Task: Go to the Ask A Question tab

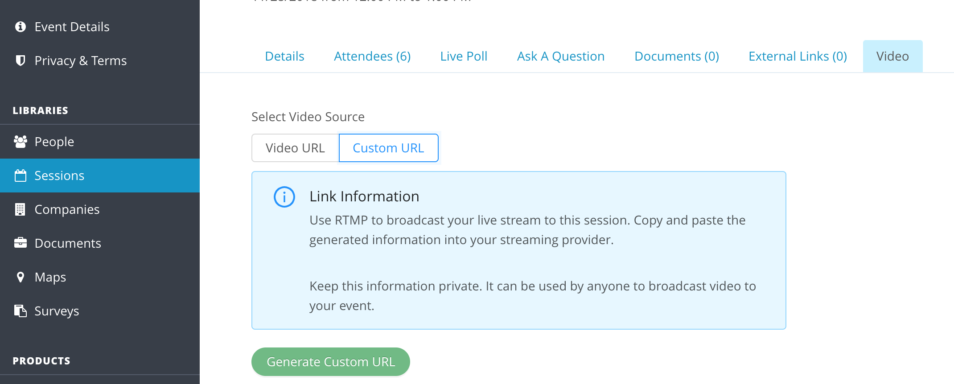Action: 561,56
